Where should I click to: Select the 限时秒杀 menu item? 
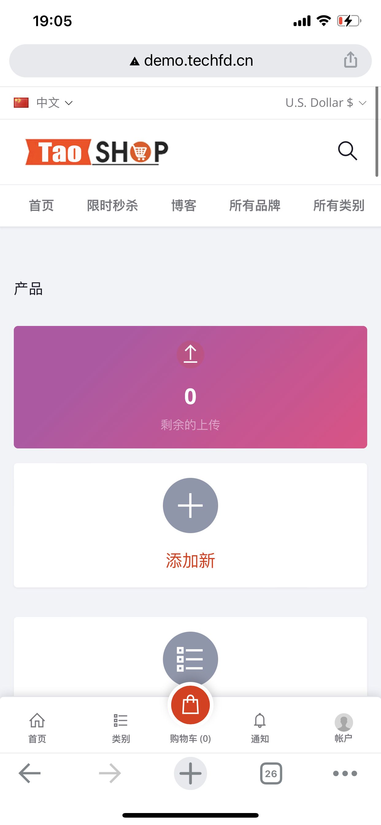click(x=112, y=205)
